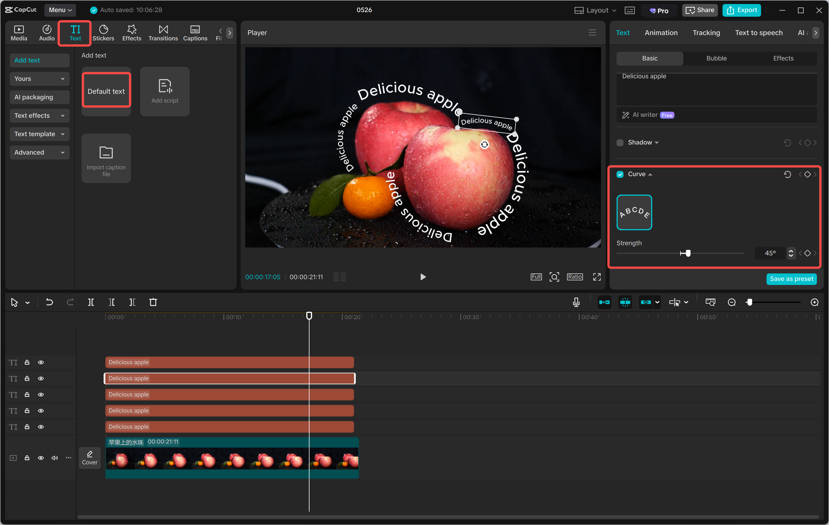Switch to the Animation tab

point(661,32)
